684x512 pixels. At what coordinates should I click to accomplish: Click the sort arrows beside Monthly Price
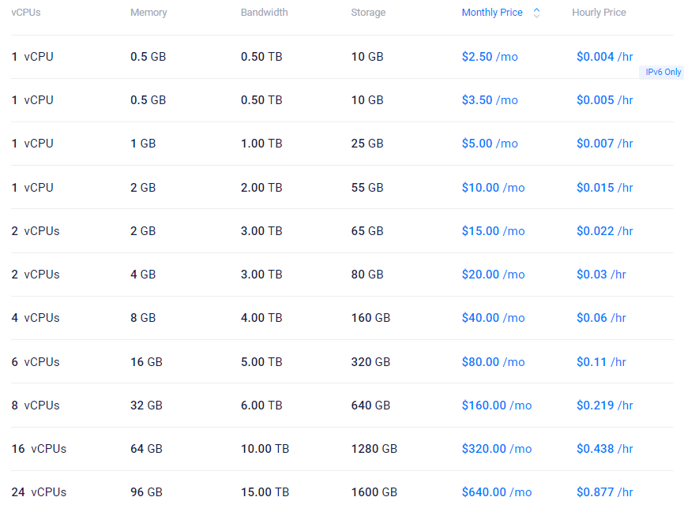(536, 13)
